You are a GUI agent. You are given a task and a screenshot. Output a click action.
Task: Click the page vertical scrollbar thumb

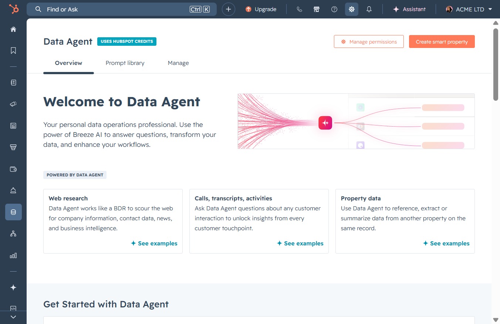click(496, 64)
